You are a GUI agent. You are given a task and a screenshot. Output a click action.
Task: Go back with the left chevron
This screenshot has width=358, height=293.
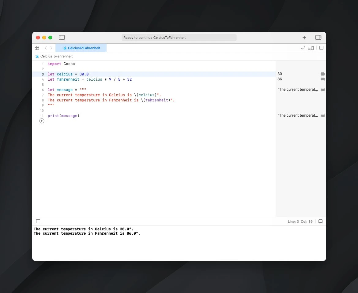46,48
